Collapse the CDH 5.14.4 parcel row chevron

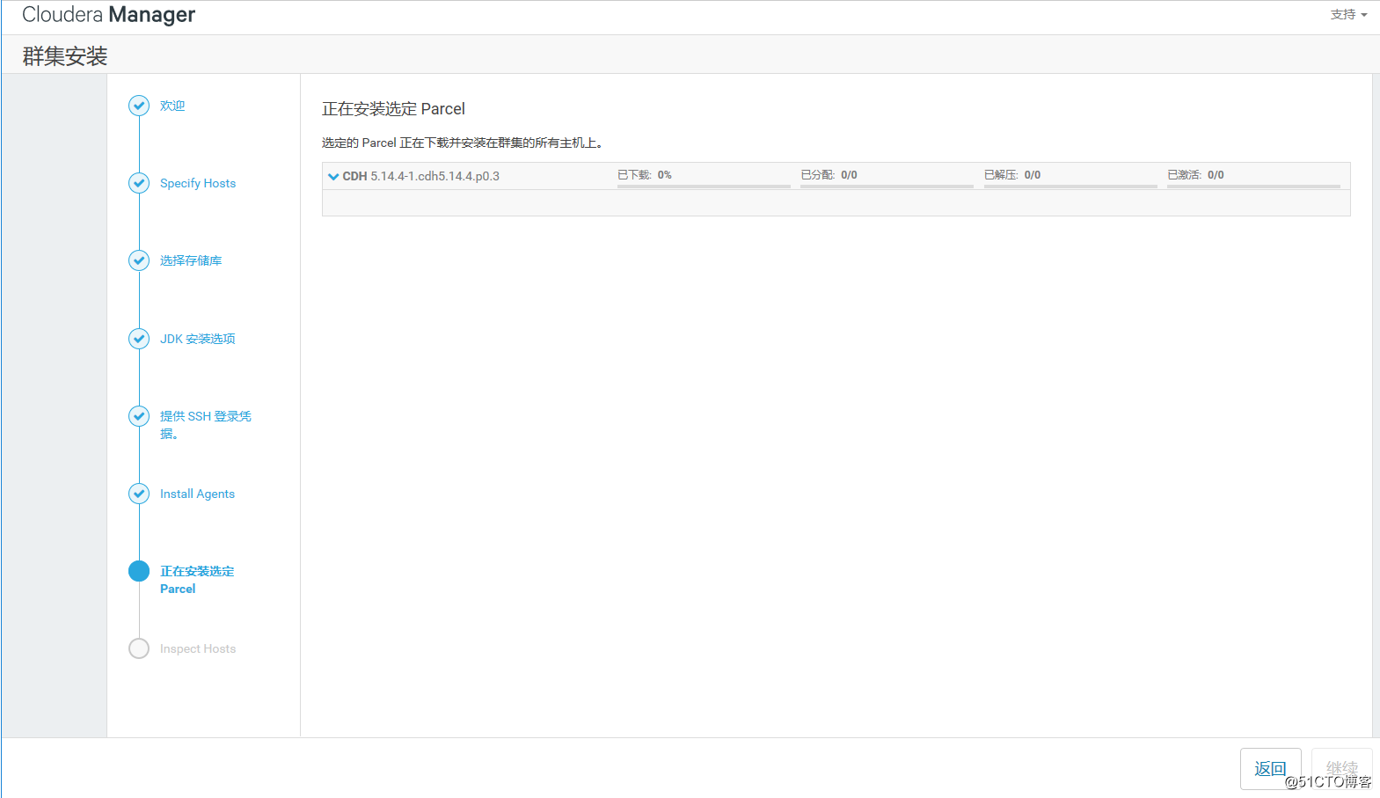(333, 176)
